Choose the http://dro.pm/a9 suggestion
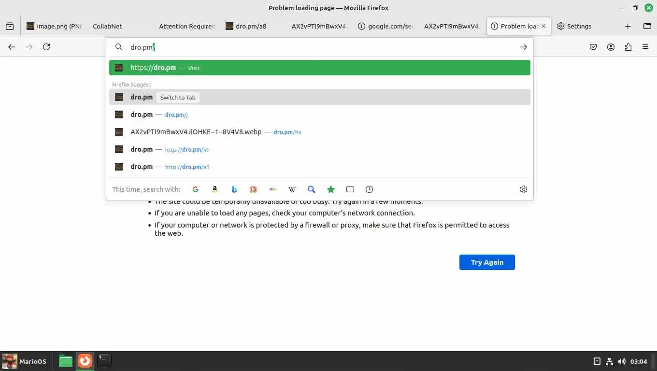Viewport: 657px width, 371px height. 320,149
